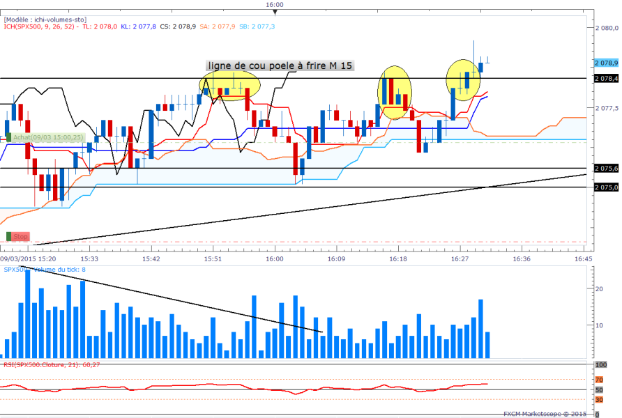Click the orange RSI 30 level tag

point(598,399)
